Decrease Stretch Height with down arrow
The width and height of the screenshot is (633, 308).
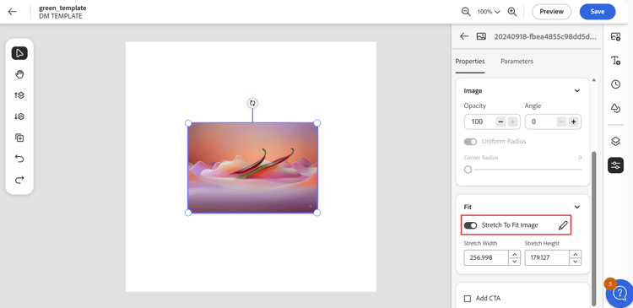coord(576,262)
